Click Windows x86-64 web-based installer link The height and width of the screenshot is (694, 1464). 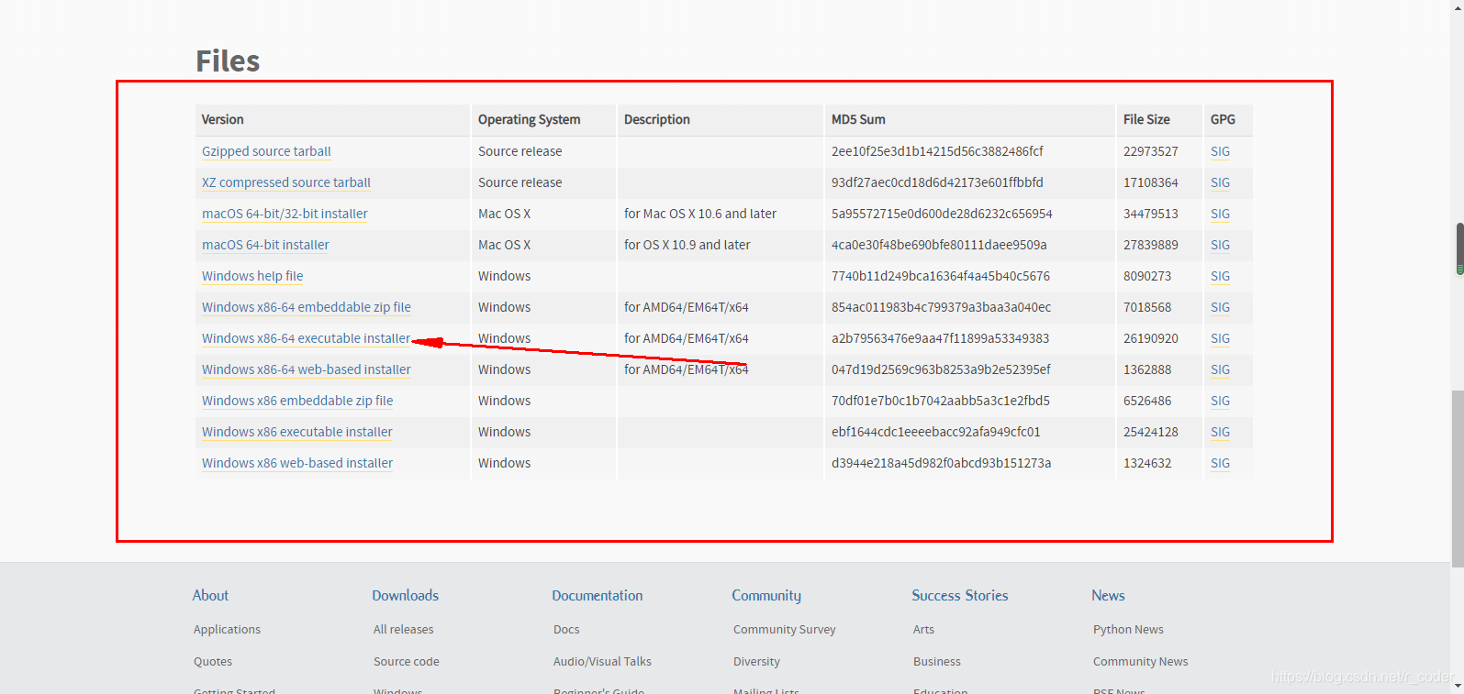307,369
